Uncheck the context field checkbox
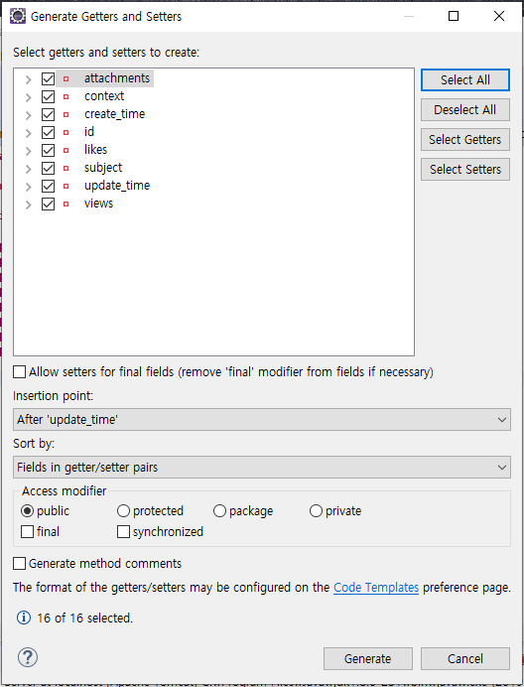Image resolution: width=524 pixels, height=687 pixels. 49,97
